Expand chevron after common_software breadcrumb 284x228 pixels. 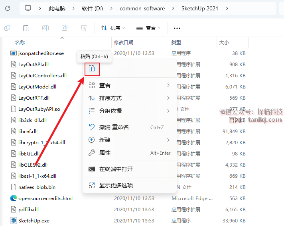(x=173, y=8)
